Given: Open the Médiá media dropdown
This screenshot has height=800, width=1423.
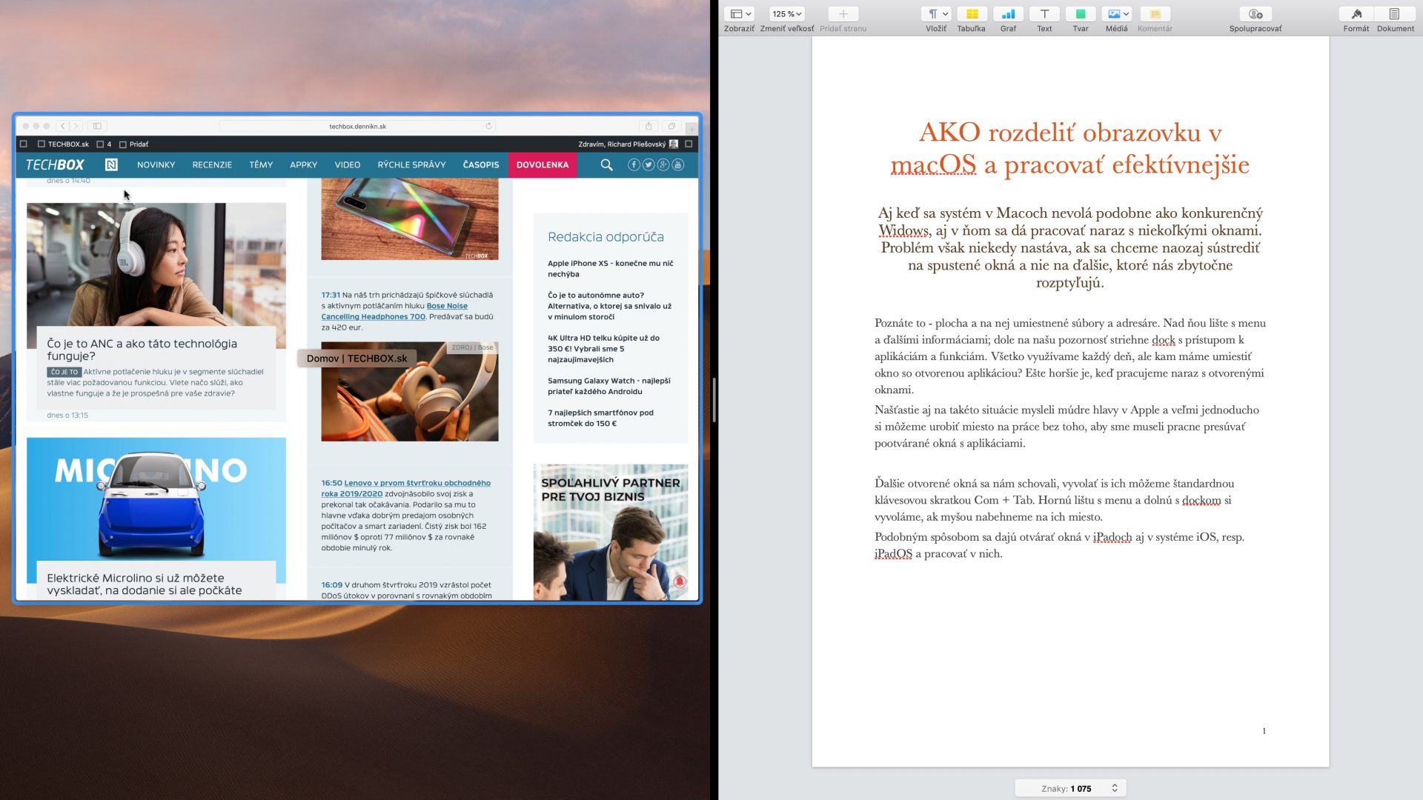Looking at the screenshot, I should (1117, 14).
